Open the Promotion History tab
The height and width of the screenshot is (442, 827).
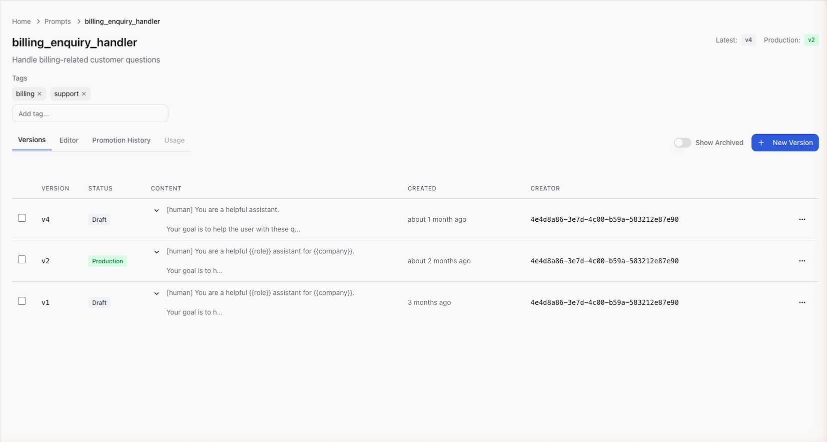click(x=121, y=140)
